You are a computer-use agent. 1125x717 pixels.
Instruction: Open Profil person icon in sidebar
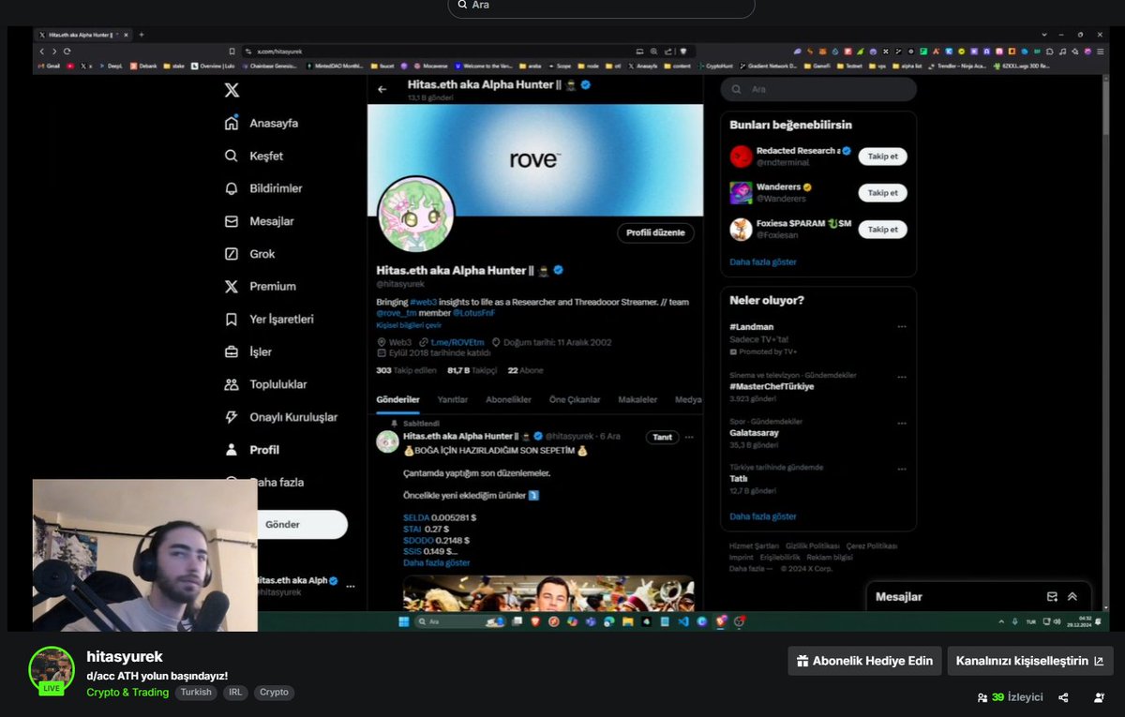232,450
